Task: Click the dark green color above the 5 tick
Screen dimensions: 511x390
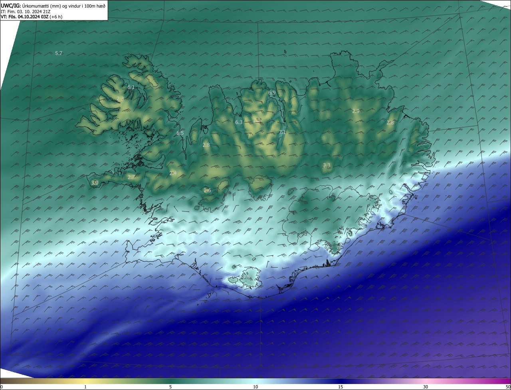Action: click(x=170, y=381)
